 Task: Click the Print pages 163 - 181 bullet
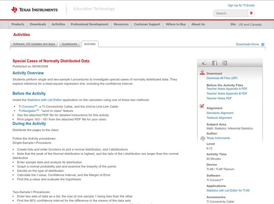click(62, 119)
